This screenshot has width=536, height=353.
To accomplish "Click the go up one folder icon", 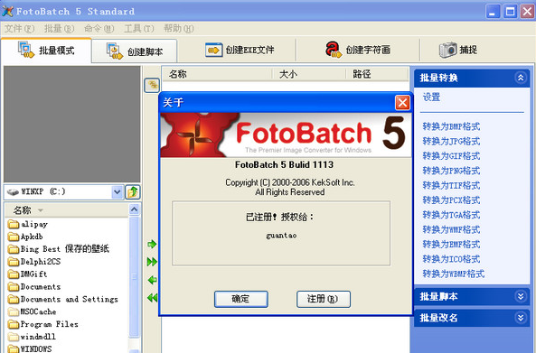I will point(133,192).
